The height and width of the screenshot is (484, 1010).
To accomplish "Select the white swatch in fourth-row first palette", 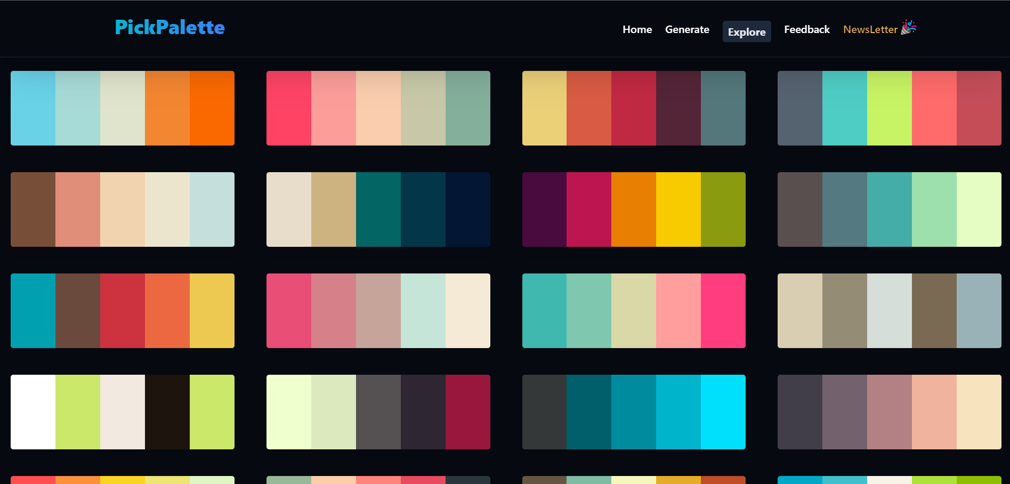I will [x=33, y=412].
